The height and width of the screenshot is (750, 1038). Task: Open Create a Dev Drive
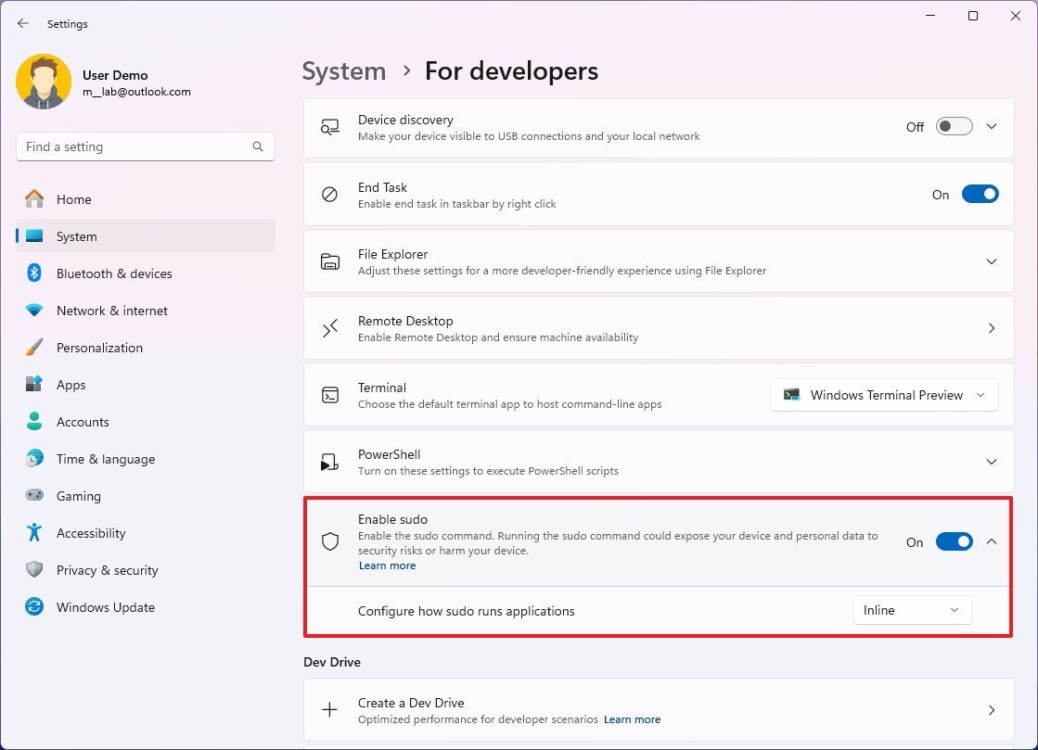[659, 709]
